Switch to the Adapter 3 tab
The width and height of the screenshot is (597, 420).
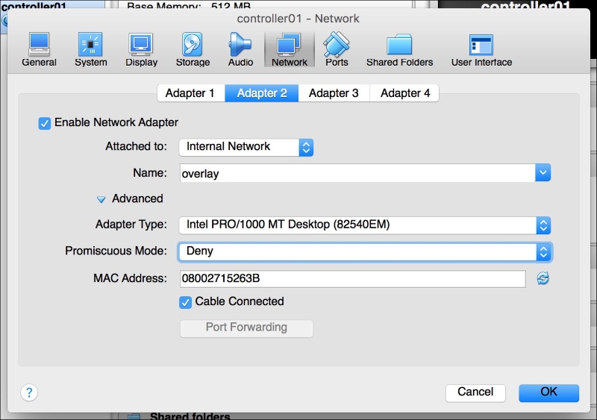[x=334, y=93]
